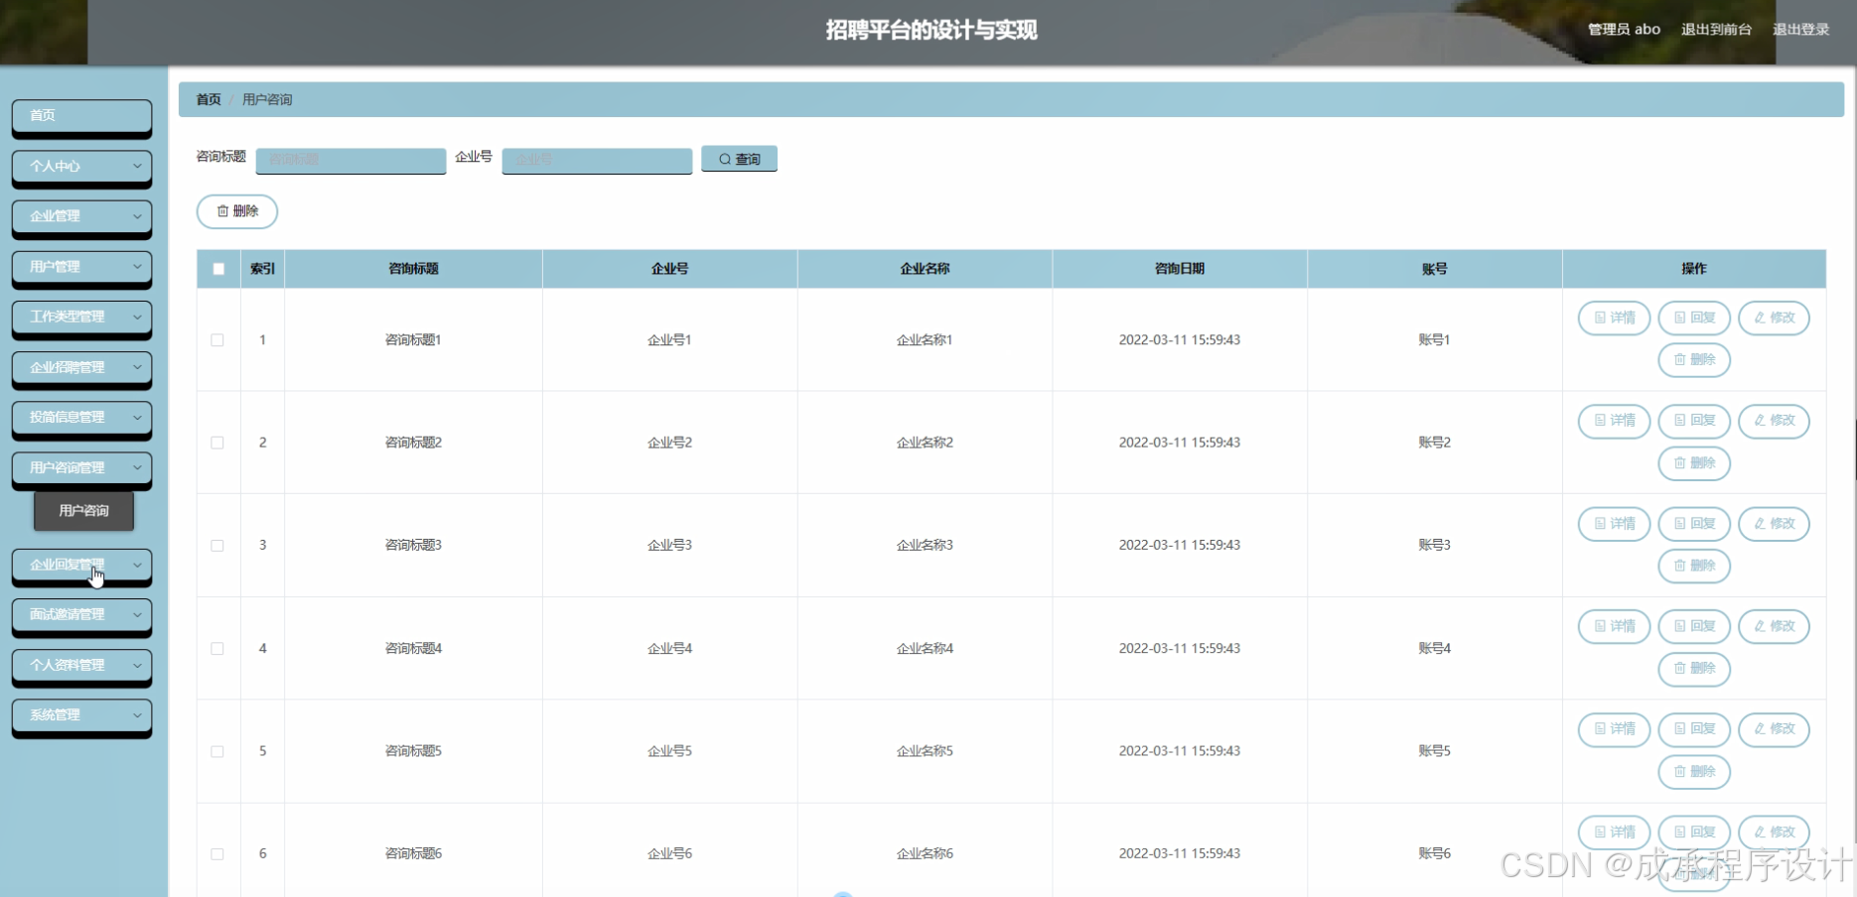This screenshot has width=1857, height=897.
Task: Click 退出到前台 in the header
Action: pos(1716,29)
